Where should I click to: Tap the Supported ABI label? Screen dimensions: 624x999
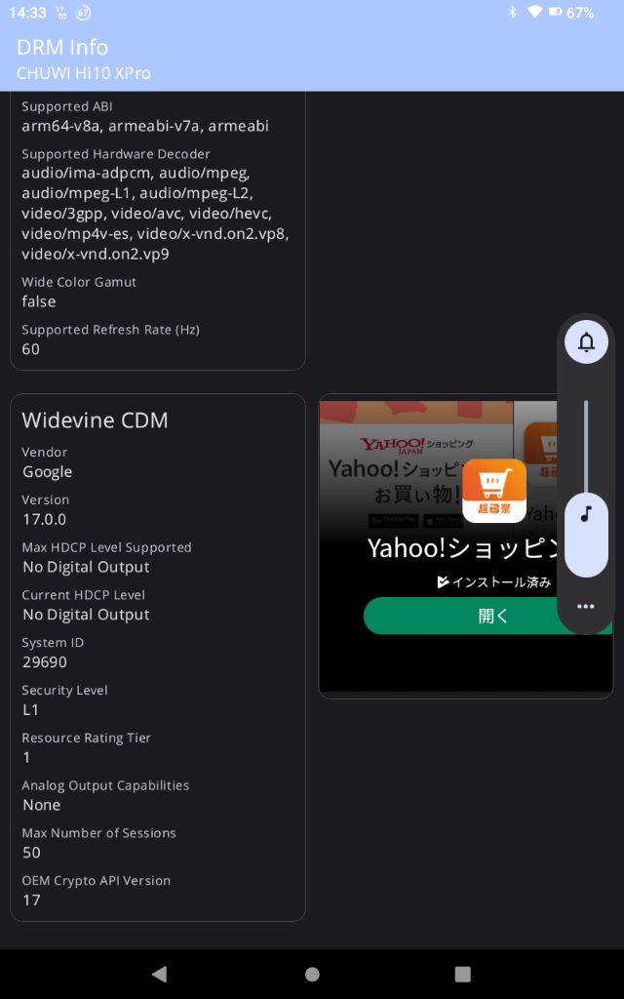(67, 106)
